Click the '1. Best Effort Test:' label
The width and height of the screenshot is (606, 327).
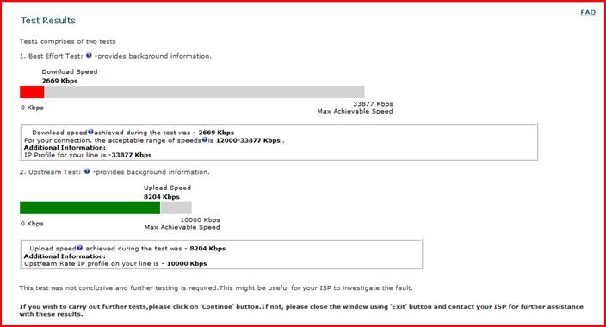tap(51, 56)
